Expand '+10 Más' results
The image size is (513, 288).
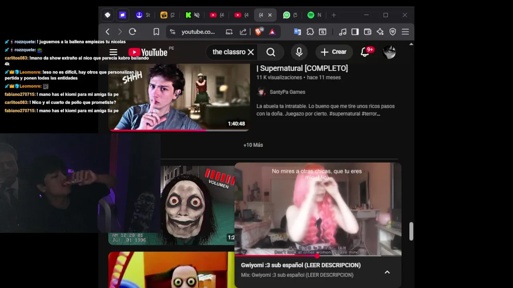253,145
